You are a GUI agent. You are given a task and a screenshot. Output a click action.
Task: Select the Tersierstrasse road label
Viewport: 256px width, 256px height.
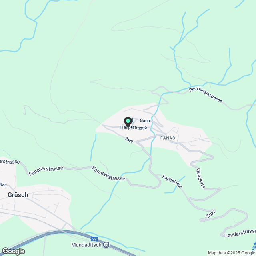(x=240, y=234)
